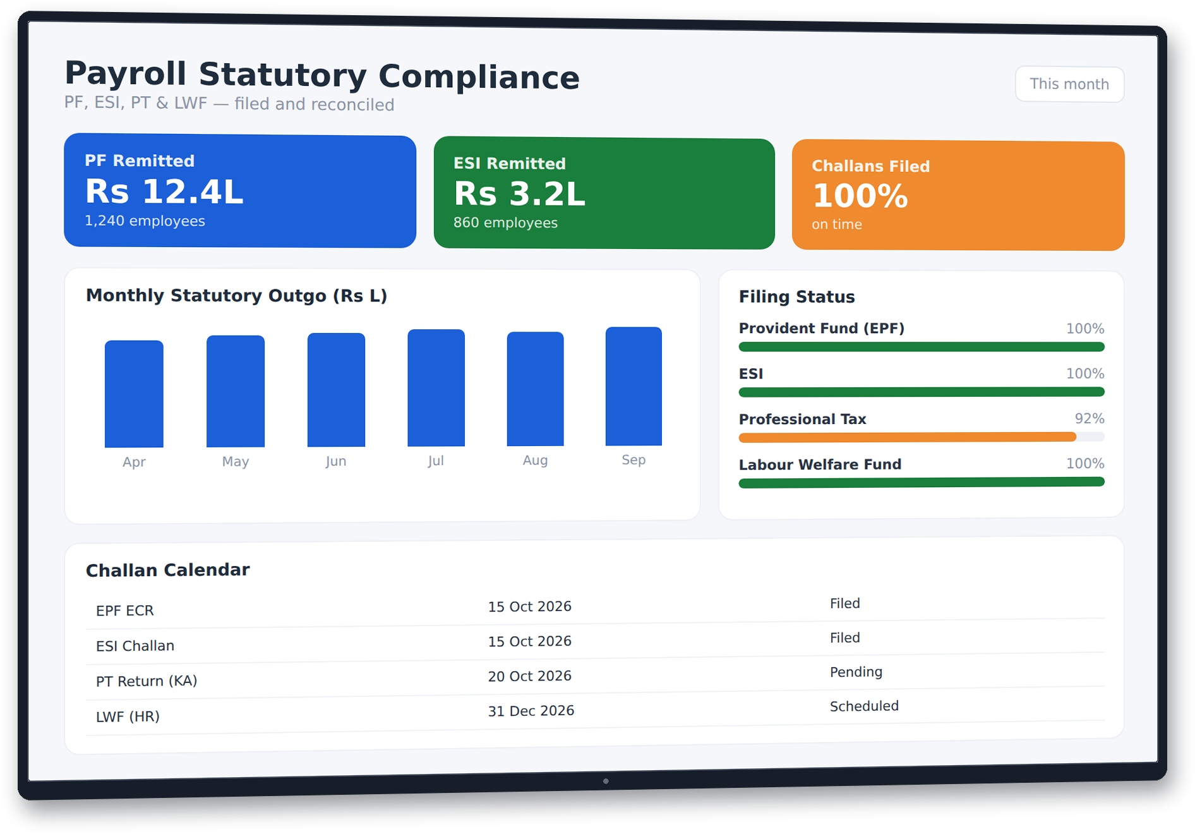
Task: Click the Jun bar in outgo chart
Action: click(336, 390)
